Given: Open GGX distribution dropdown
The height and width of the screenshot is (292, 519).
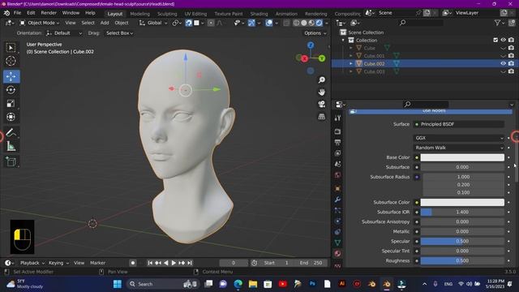Looking at the screenshot, I should 459,138.
